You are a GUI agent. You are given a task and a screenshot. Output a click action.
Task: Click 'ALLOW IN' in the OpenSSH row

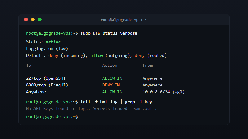point(112,78)
